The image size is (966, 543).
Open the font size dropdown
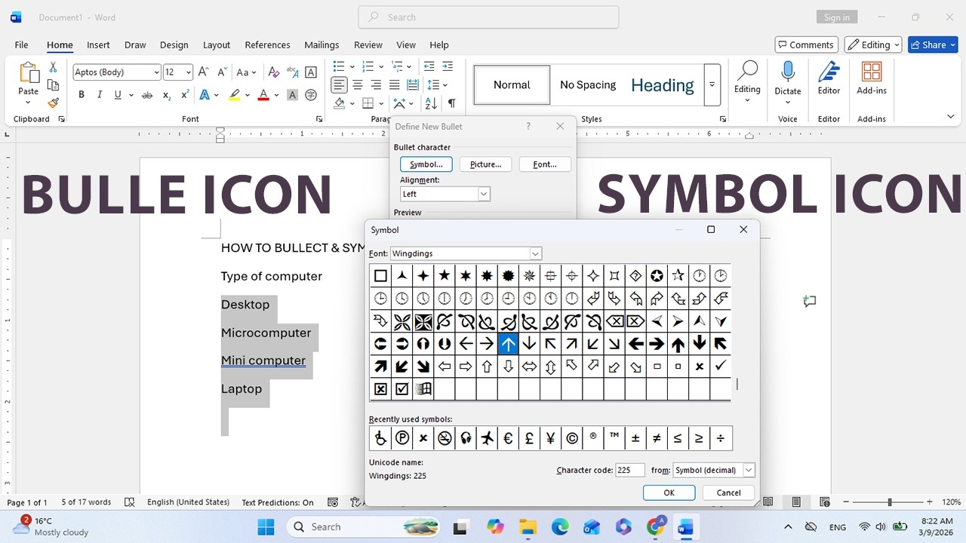(188, 72)
